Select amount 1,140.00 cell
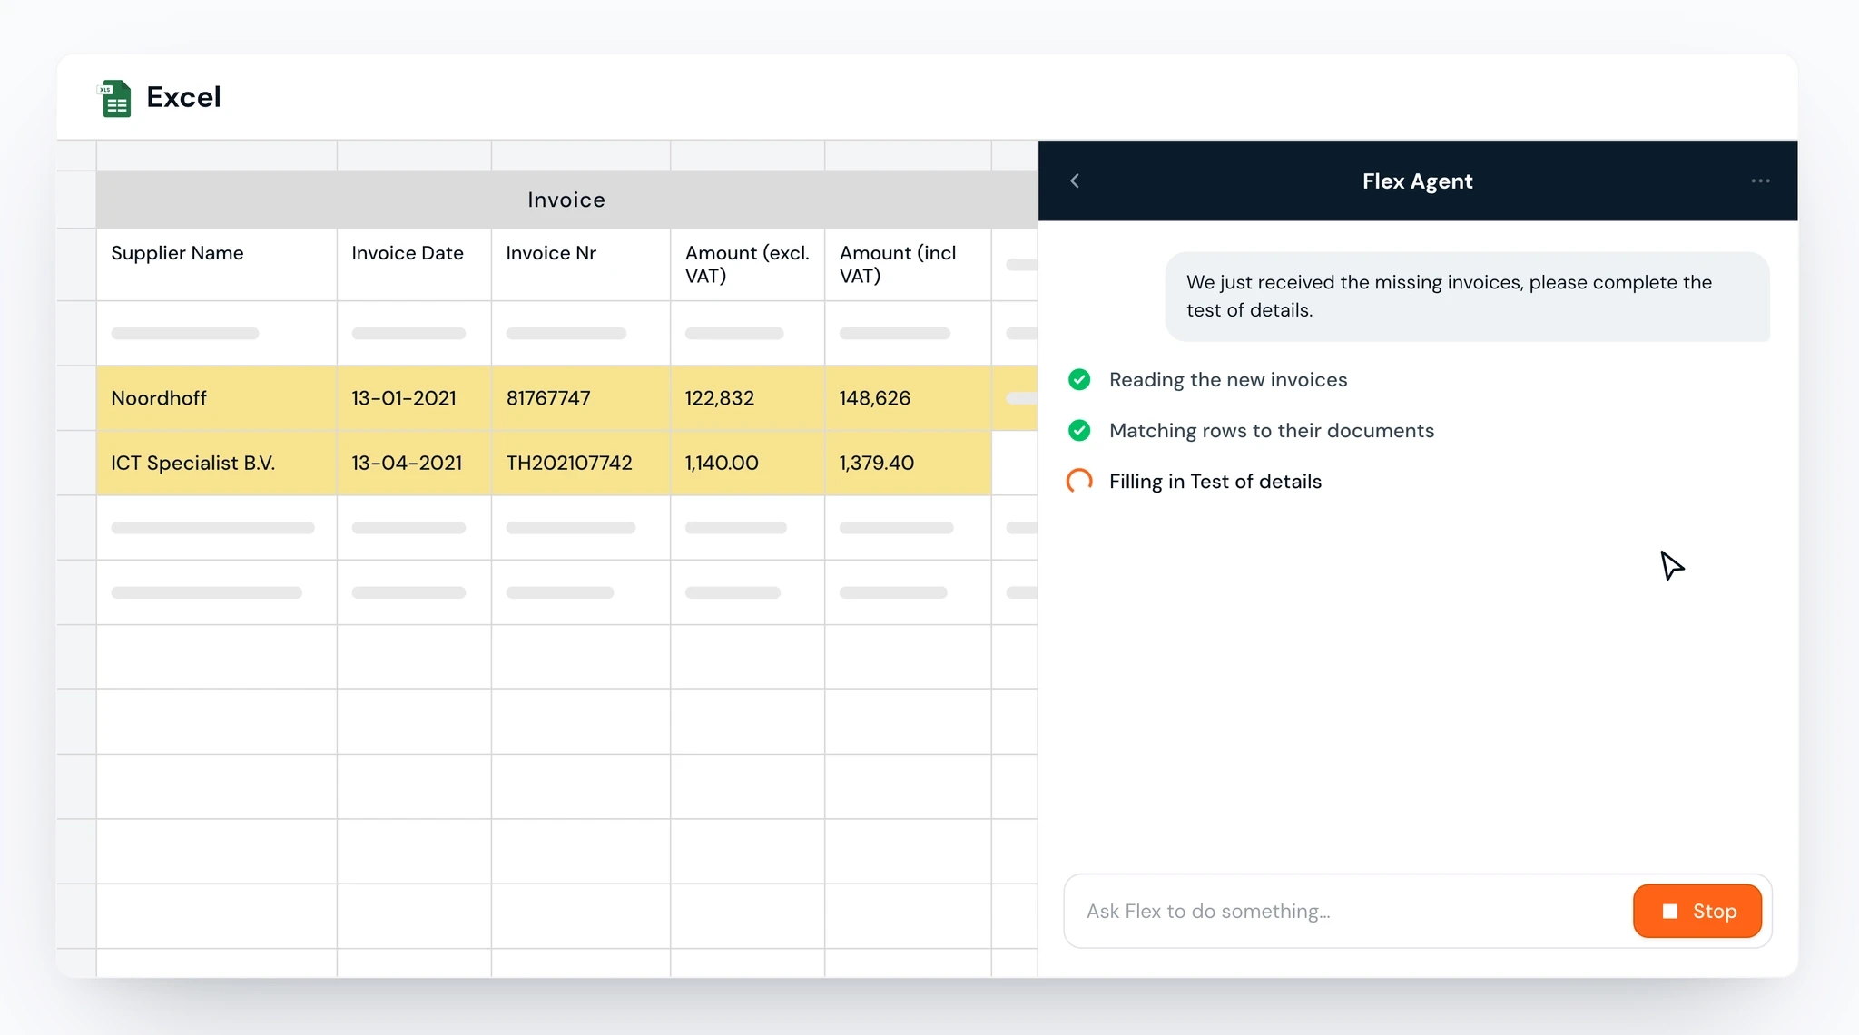 (x=747, y=463)
